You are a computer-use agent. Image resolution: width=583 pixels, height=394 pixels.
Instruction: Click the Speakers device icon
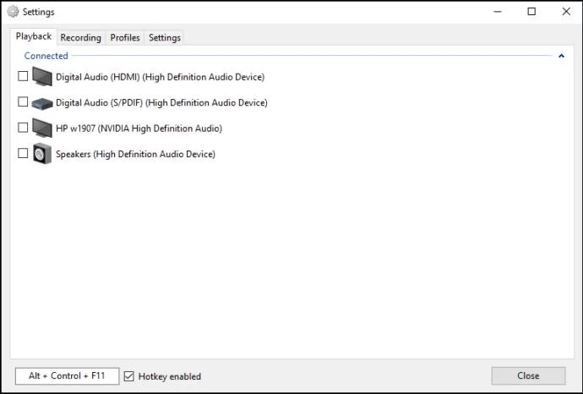pos(42,154)
